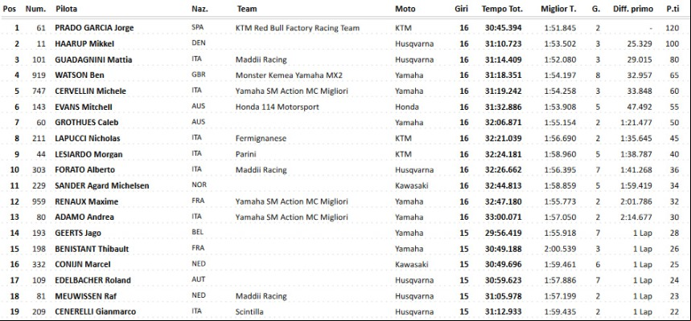Click the Miglior T. column header

tap(558, 9)
